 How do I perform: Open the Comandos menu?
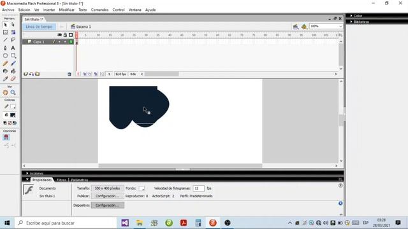(99, 10)
